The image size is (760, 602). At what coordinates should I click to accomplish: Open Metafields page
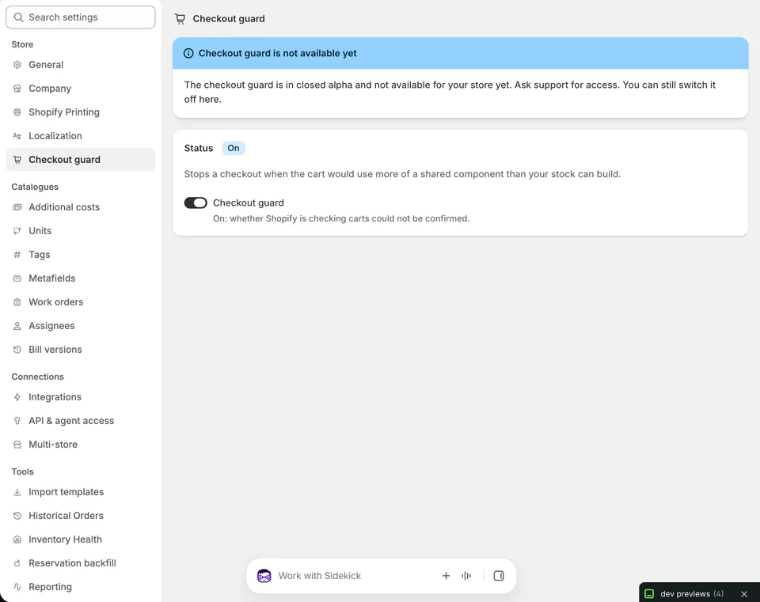81,278
